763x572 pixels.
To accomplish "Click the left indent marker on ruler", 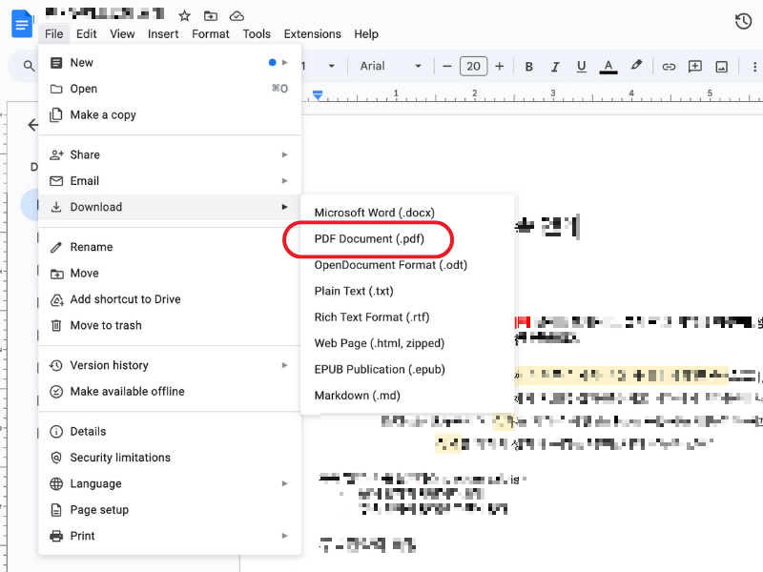I will [x=318, y=94].
